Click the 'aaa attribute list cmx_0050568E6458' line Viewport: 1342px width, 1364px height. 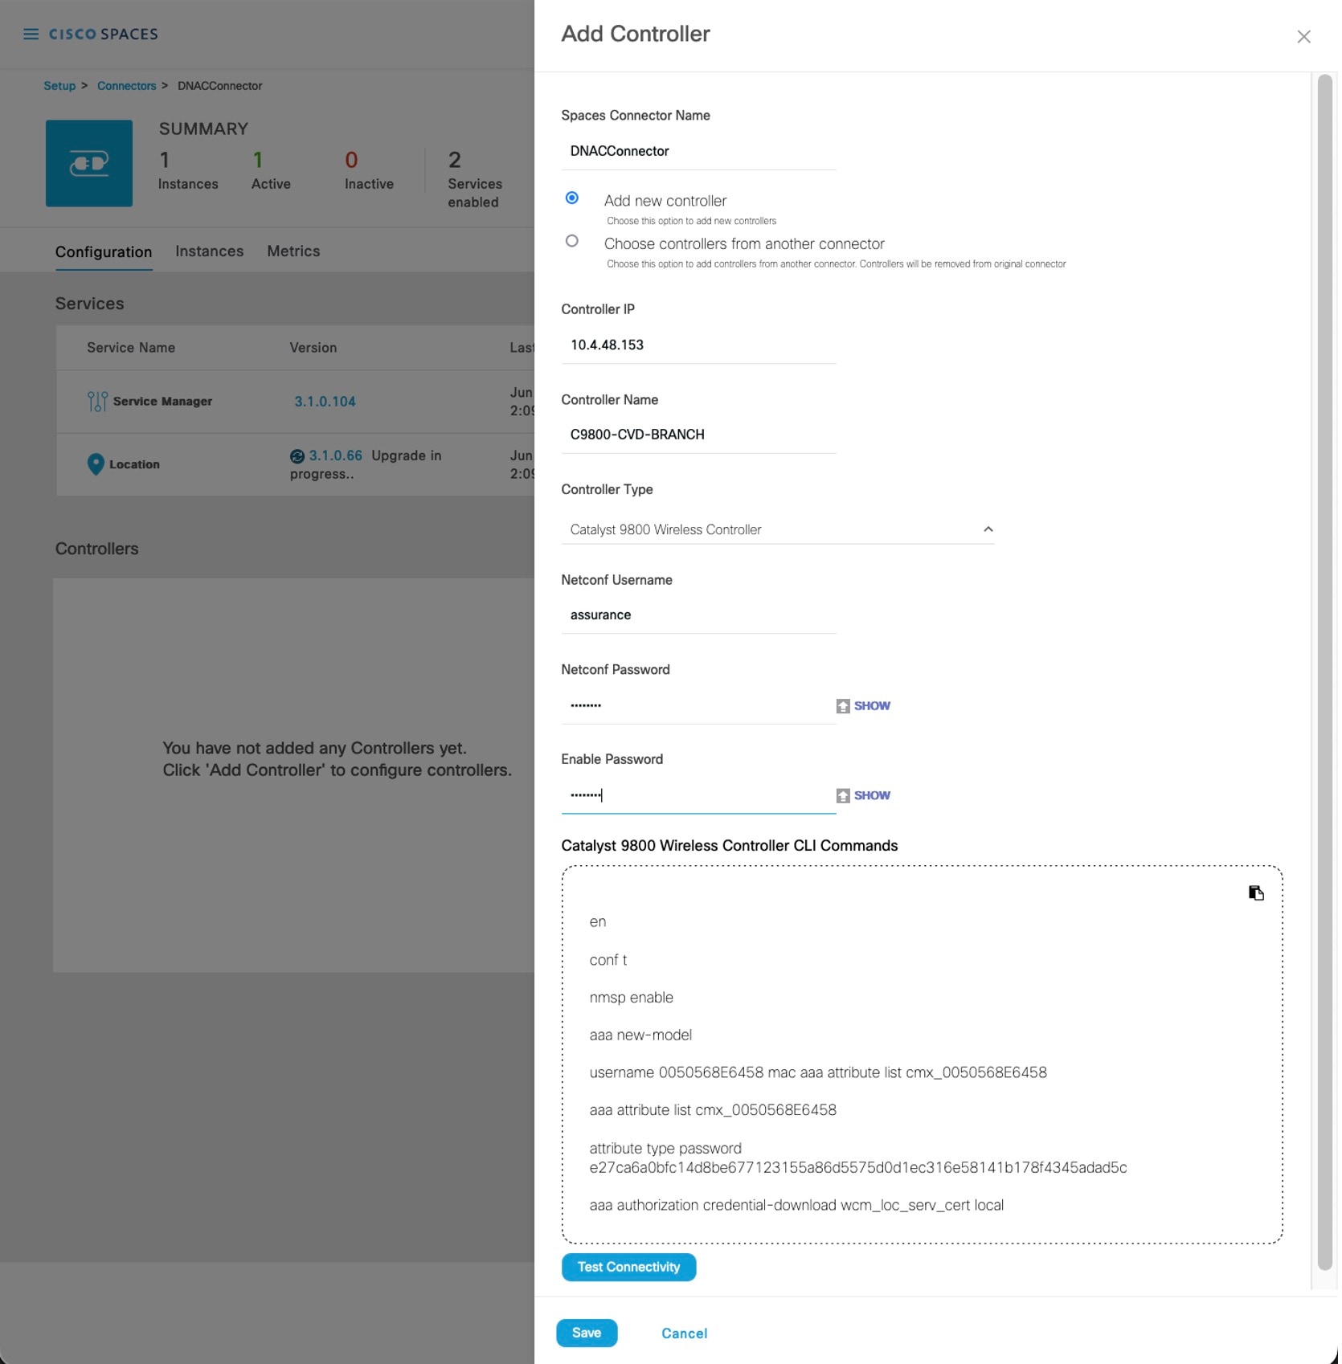click(713, 1110)
